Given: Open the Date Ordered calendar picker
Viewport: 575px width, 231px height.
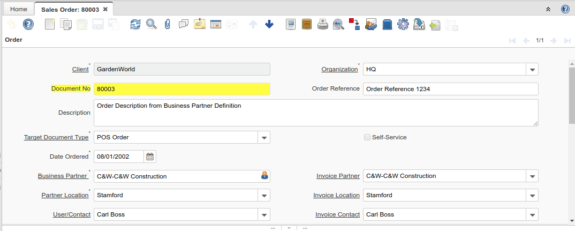Looking at the screenshot, I should [x=150, y=157].
